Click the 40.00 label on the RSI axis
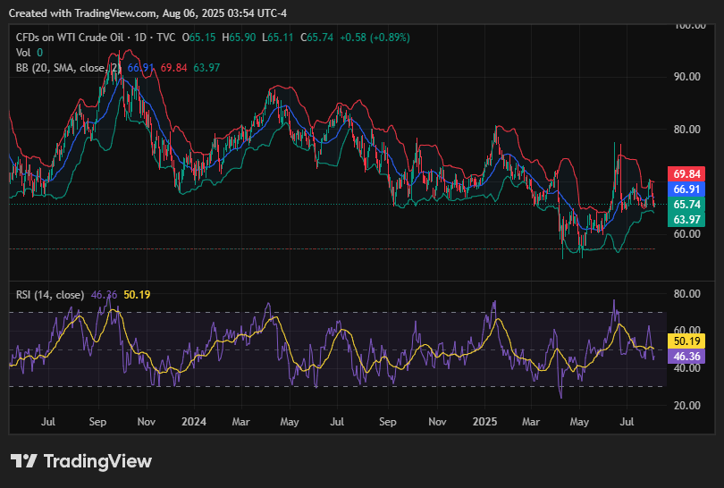 [687, 368]
